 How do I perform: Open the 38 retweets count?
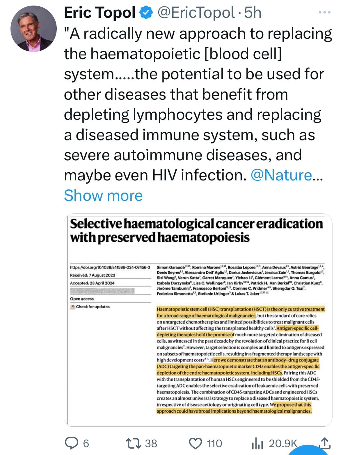coord(151,444)
